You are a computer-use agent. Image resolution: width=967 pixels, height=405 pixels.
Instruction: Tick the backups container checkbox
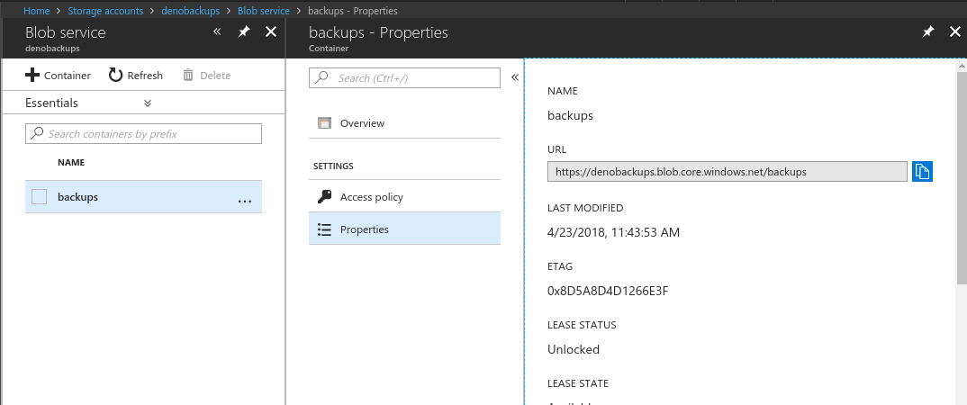39,197
